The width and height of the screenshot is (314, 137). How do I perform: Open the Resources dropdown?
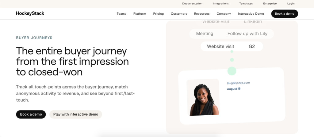202,14
